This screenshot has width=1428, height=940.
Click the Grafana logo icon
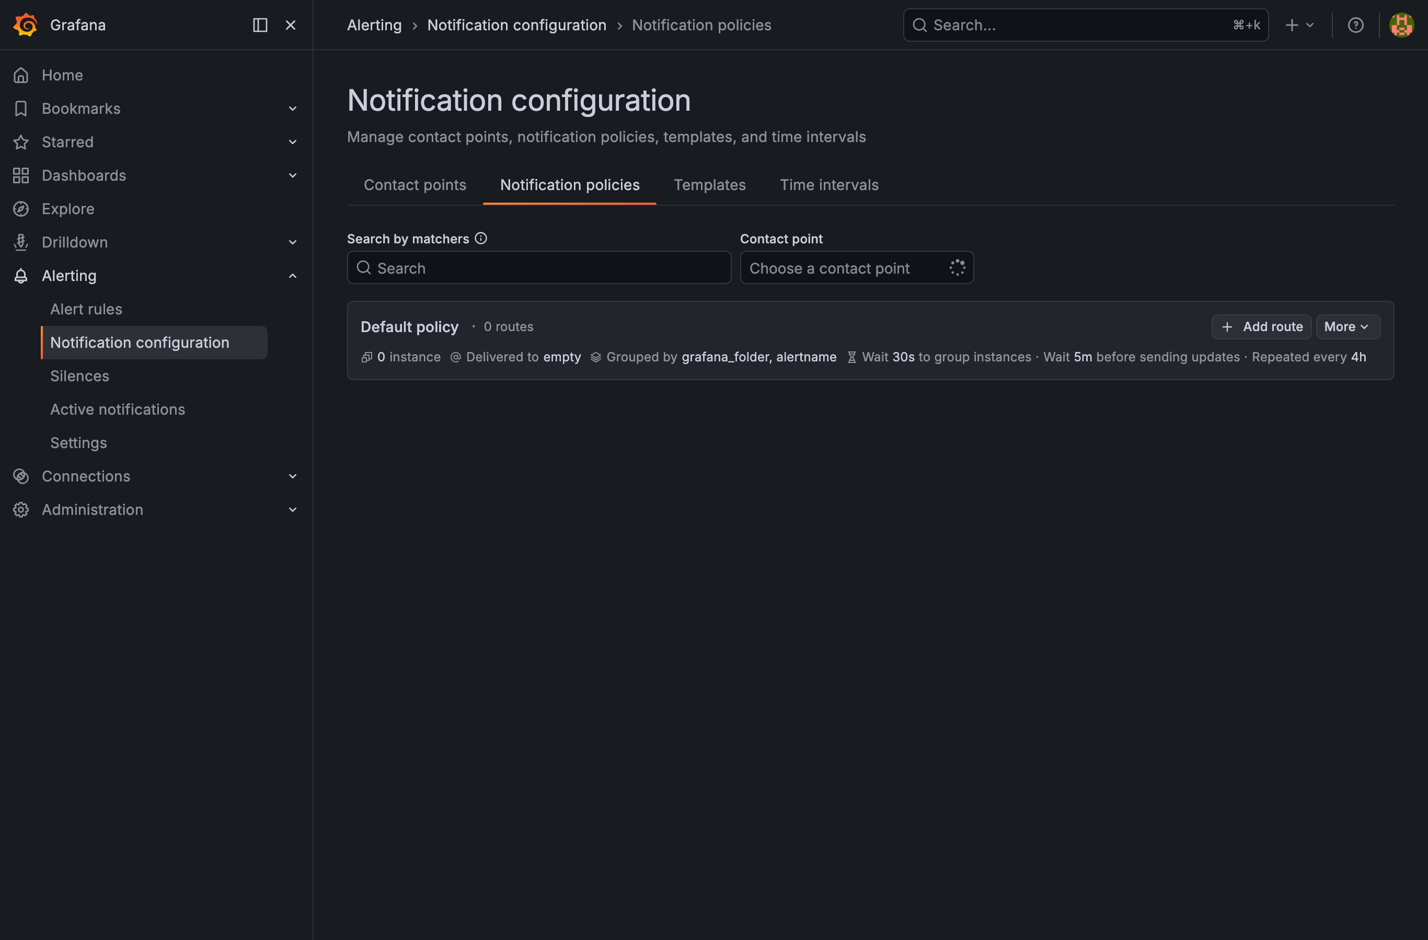pos(25,25)
